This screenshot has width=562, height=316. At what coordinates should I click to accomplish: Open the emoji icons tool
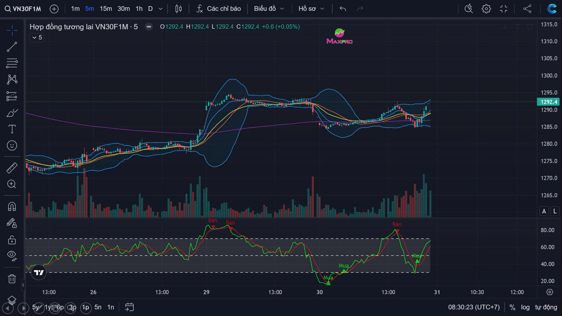12,146
